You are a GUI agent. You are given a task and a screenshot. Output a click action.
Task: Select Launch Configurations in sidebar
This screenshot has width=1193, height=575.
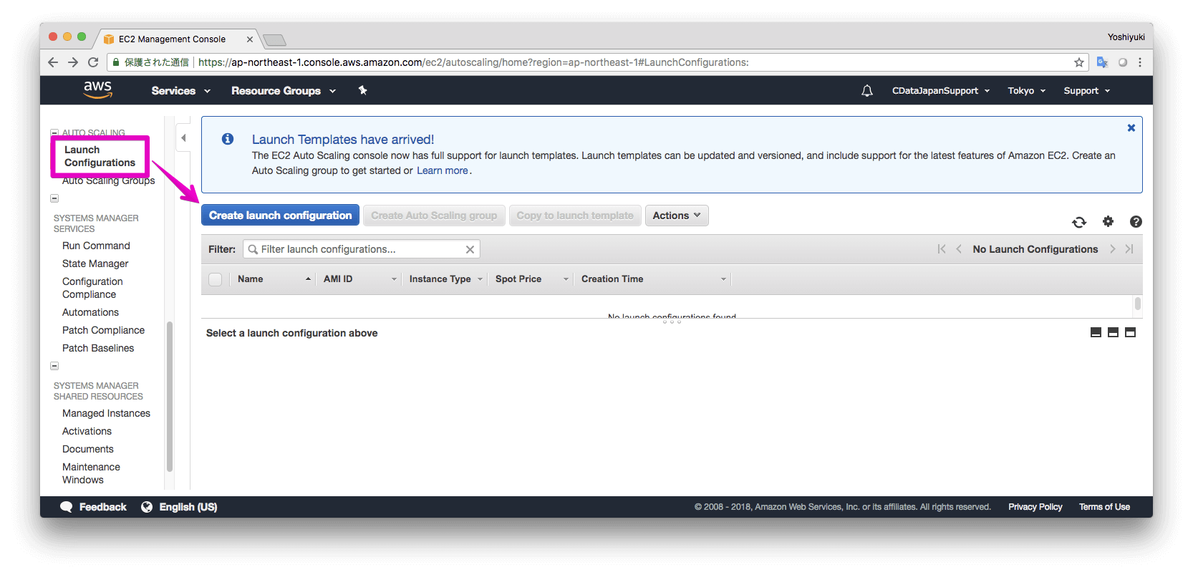pyautogui.click(x=100, y=156)
